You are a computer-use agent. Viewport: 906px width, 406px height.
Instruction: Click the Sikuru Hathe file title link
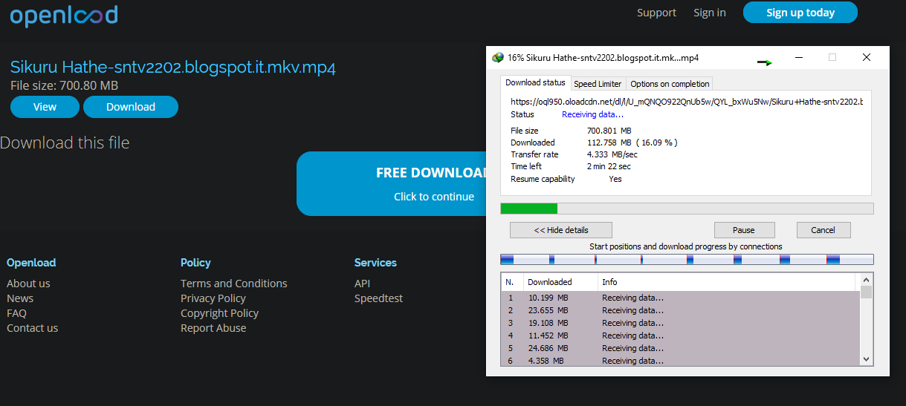point(173,68)
